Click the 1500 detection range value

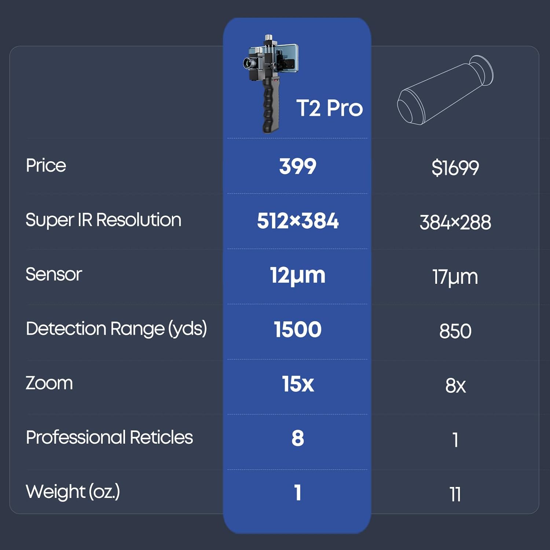(297, 329)
